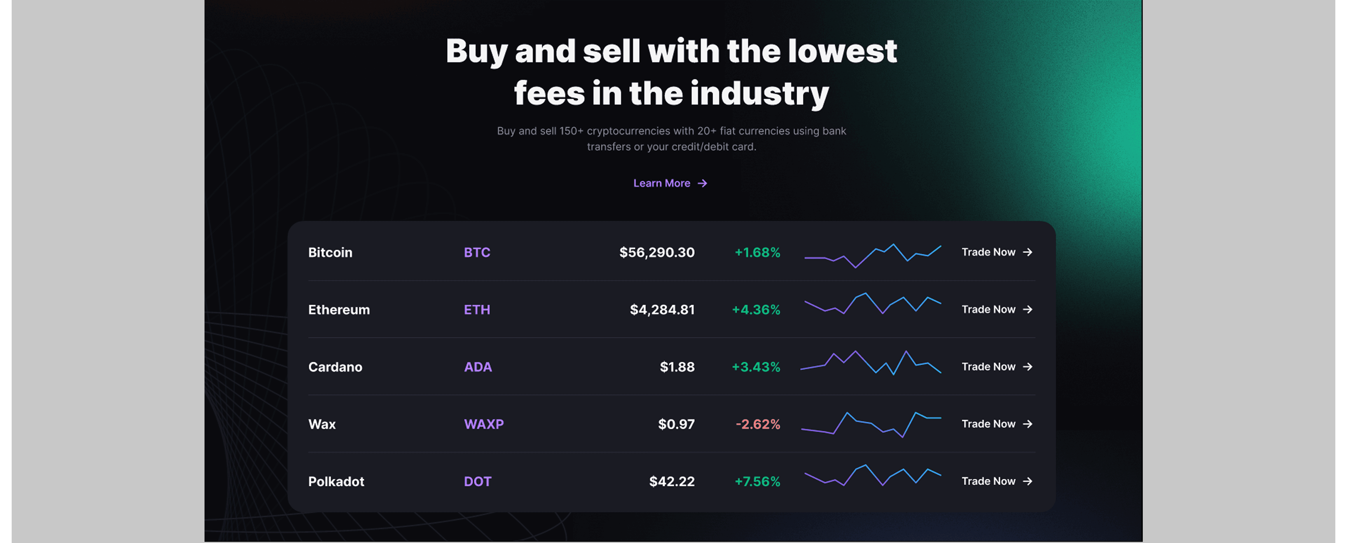Image resolution: width=1347 pixels, height=543 pixels.
Task: Open the Cardano sparkline price chart
Action: point(871,363)
